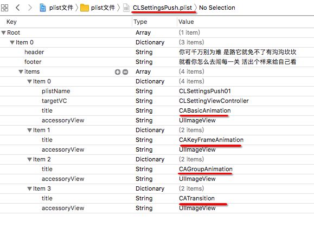Viewport: 314px width, 228px height.
Task: Click accessoryView key under Item 3
Action: pos(63,208)
